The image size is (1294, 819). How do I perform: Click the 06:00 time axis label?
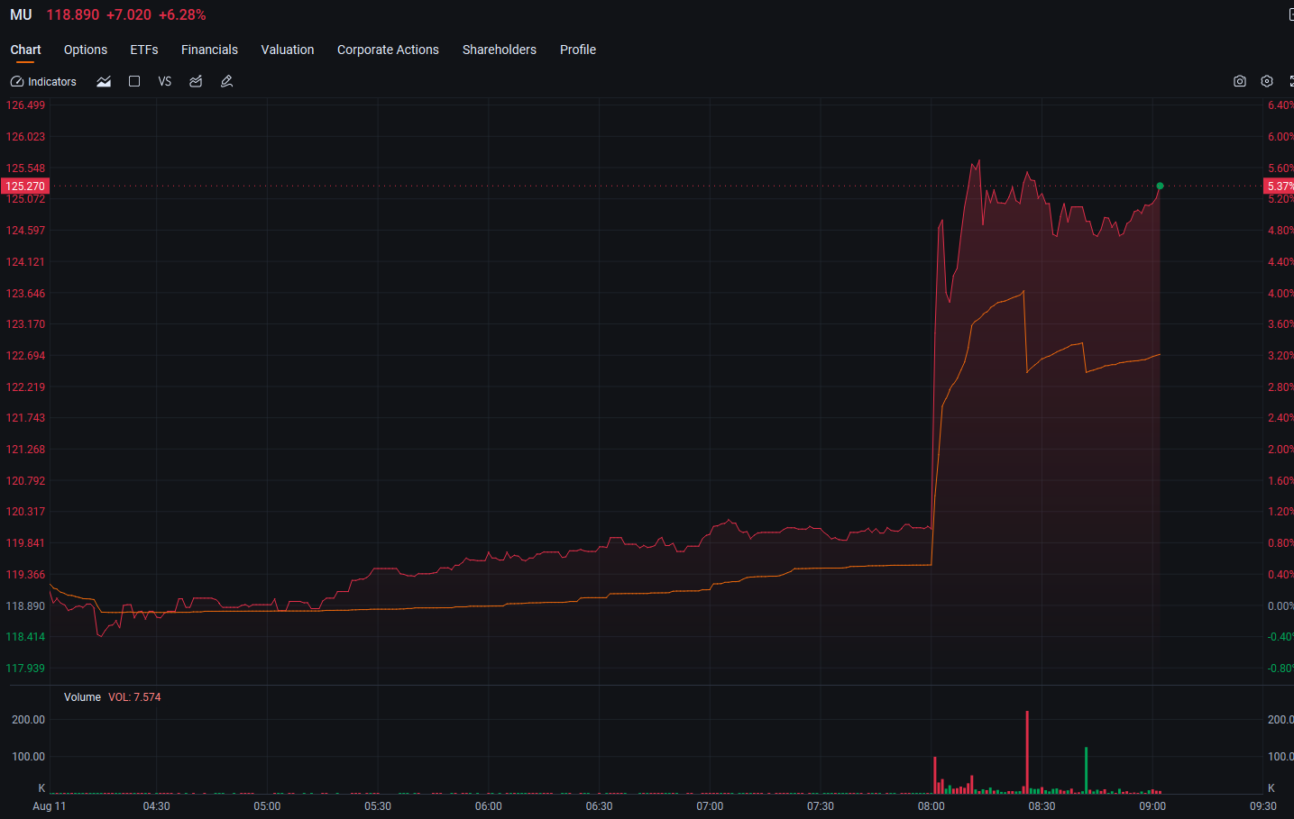pos(489,806)
